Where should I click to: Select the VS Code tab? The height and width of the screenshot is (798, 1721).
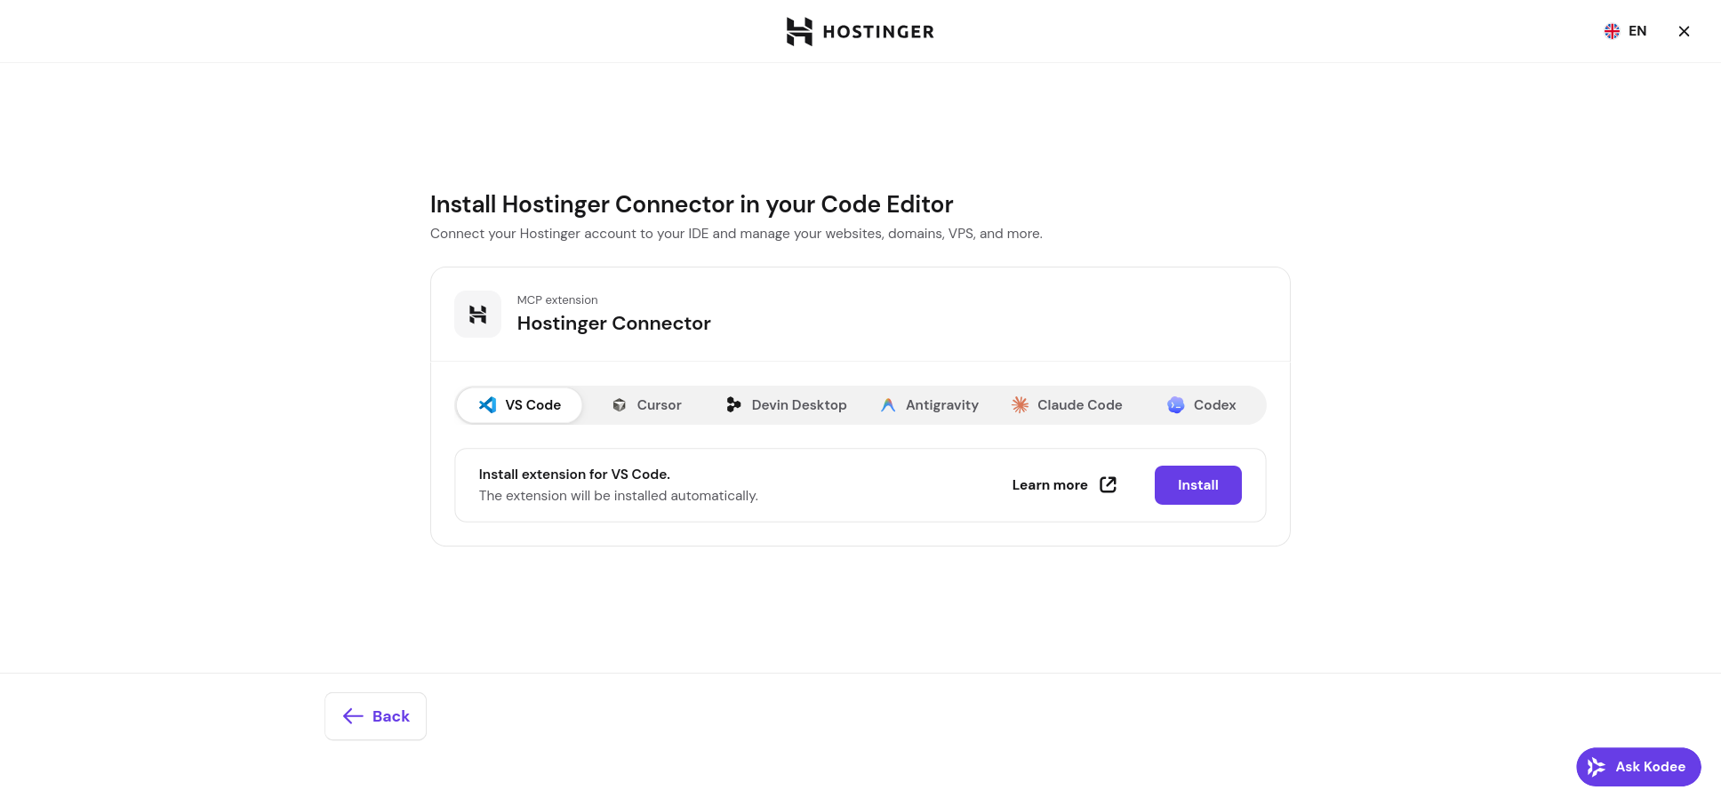(519, 405)
